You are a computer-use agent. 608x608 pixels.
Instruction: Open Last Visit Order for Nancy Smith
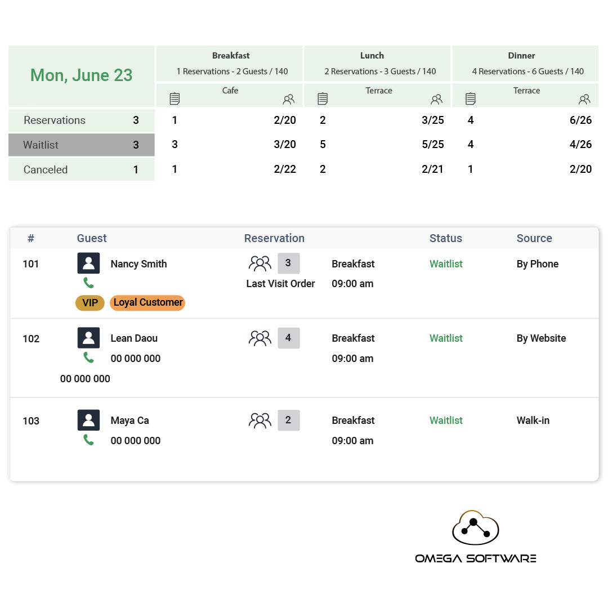point(280,284)
